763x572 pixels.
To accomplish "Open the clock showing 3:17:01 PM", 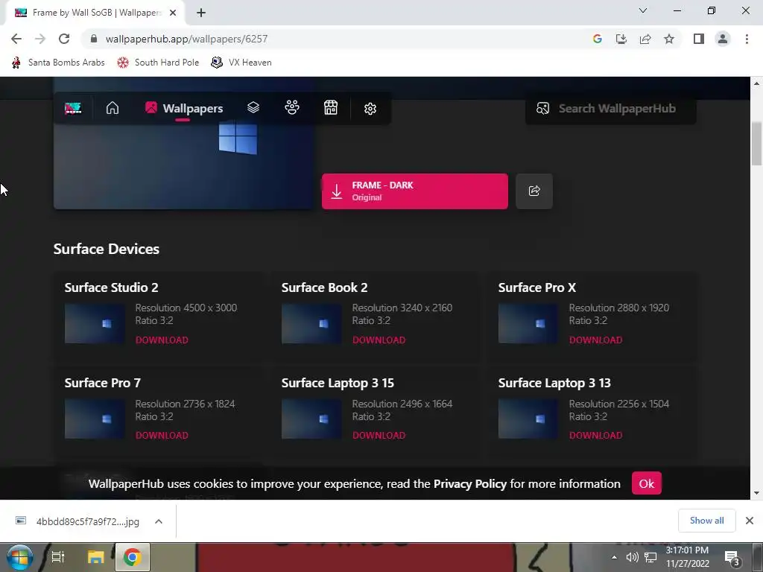I will pos(687,557).
